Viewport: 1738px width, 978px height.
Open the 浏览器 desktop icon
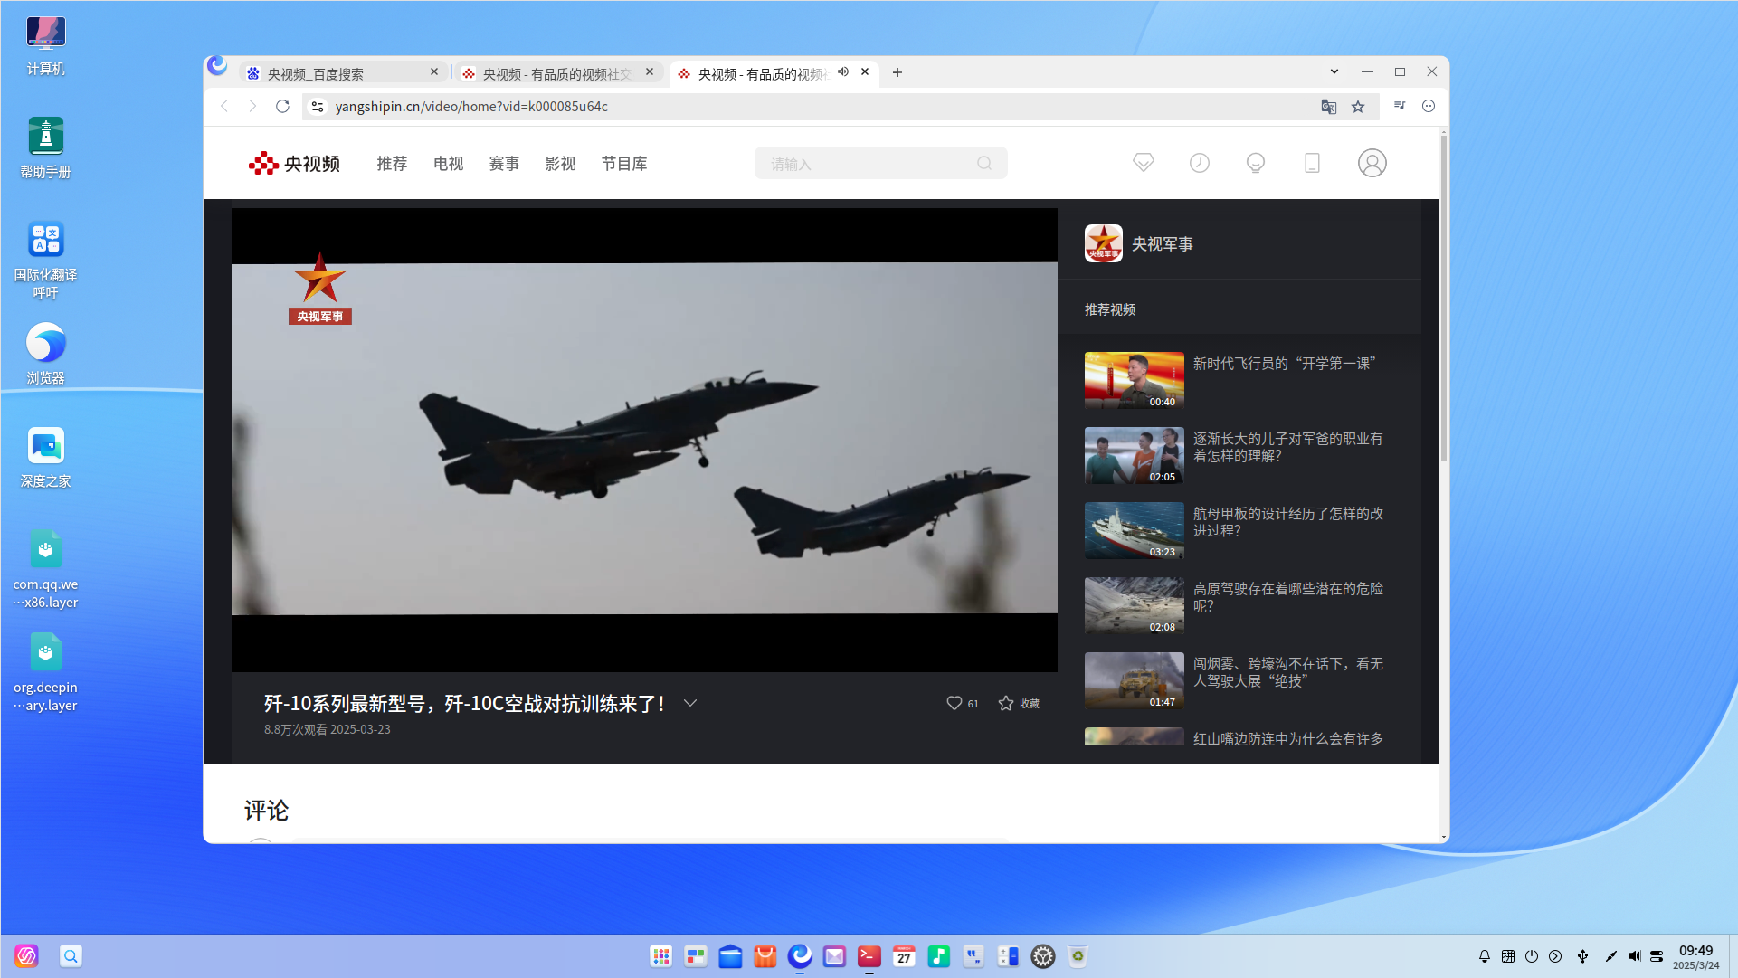point(45,354)
